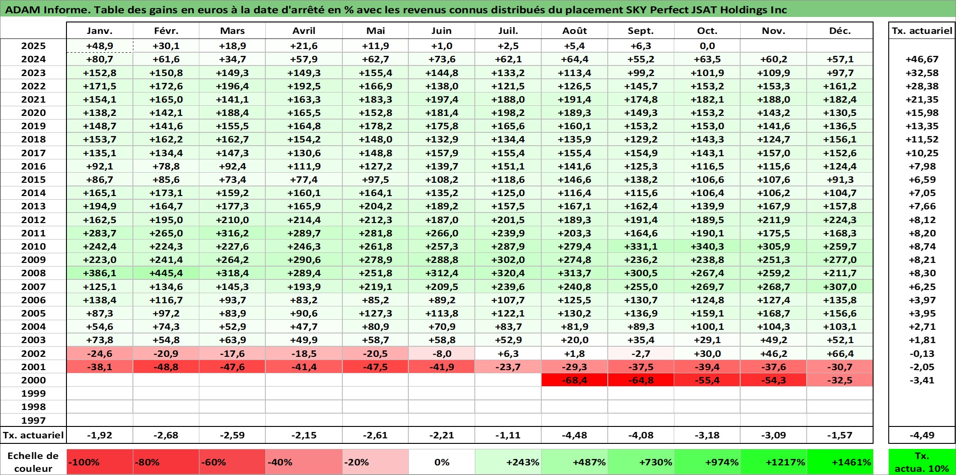Select the 2008 row label

pos(33,273)
